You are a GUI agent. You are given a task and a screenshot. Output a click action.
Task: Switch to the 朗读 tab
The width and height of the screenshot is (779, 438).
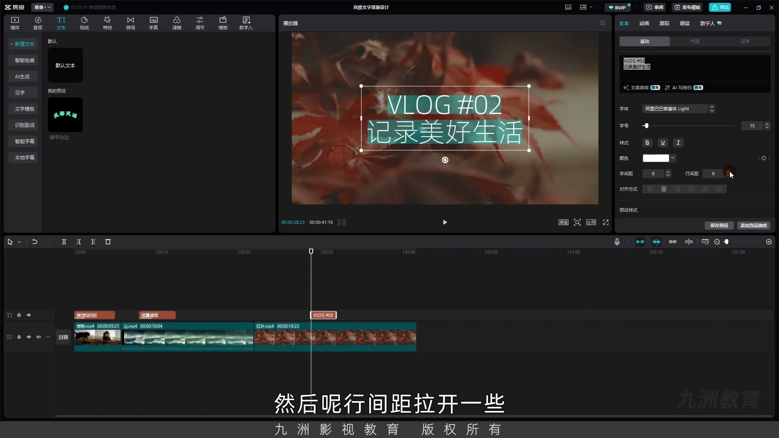(x=685, y=23)
